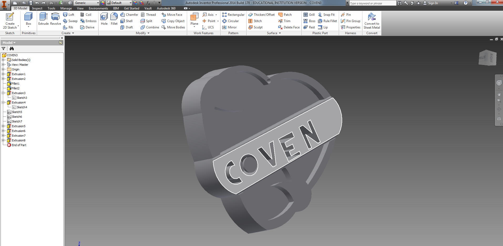The height and width of the screenshot is (246, 503).
Task: Click Move Face tool
Action: (x=172, y=15)
